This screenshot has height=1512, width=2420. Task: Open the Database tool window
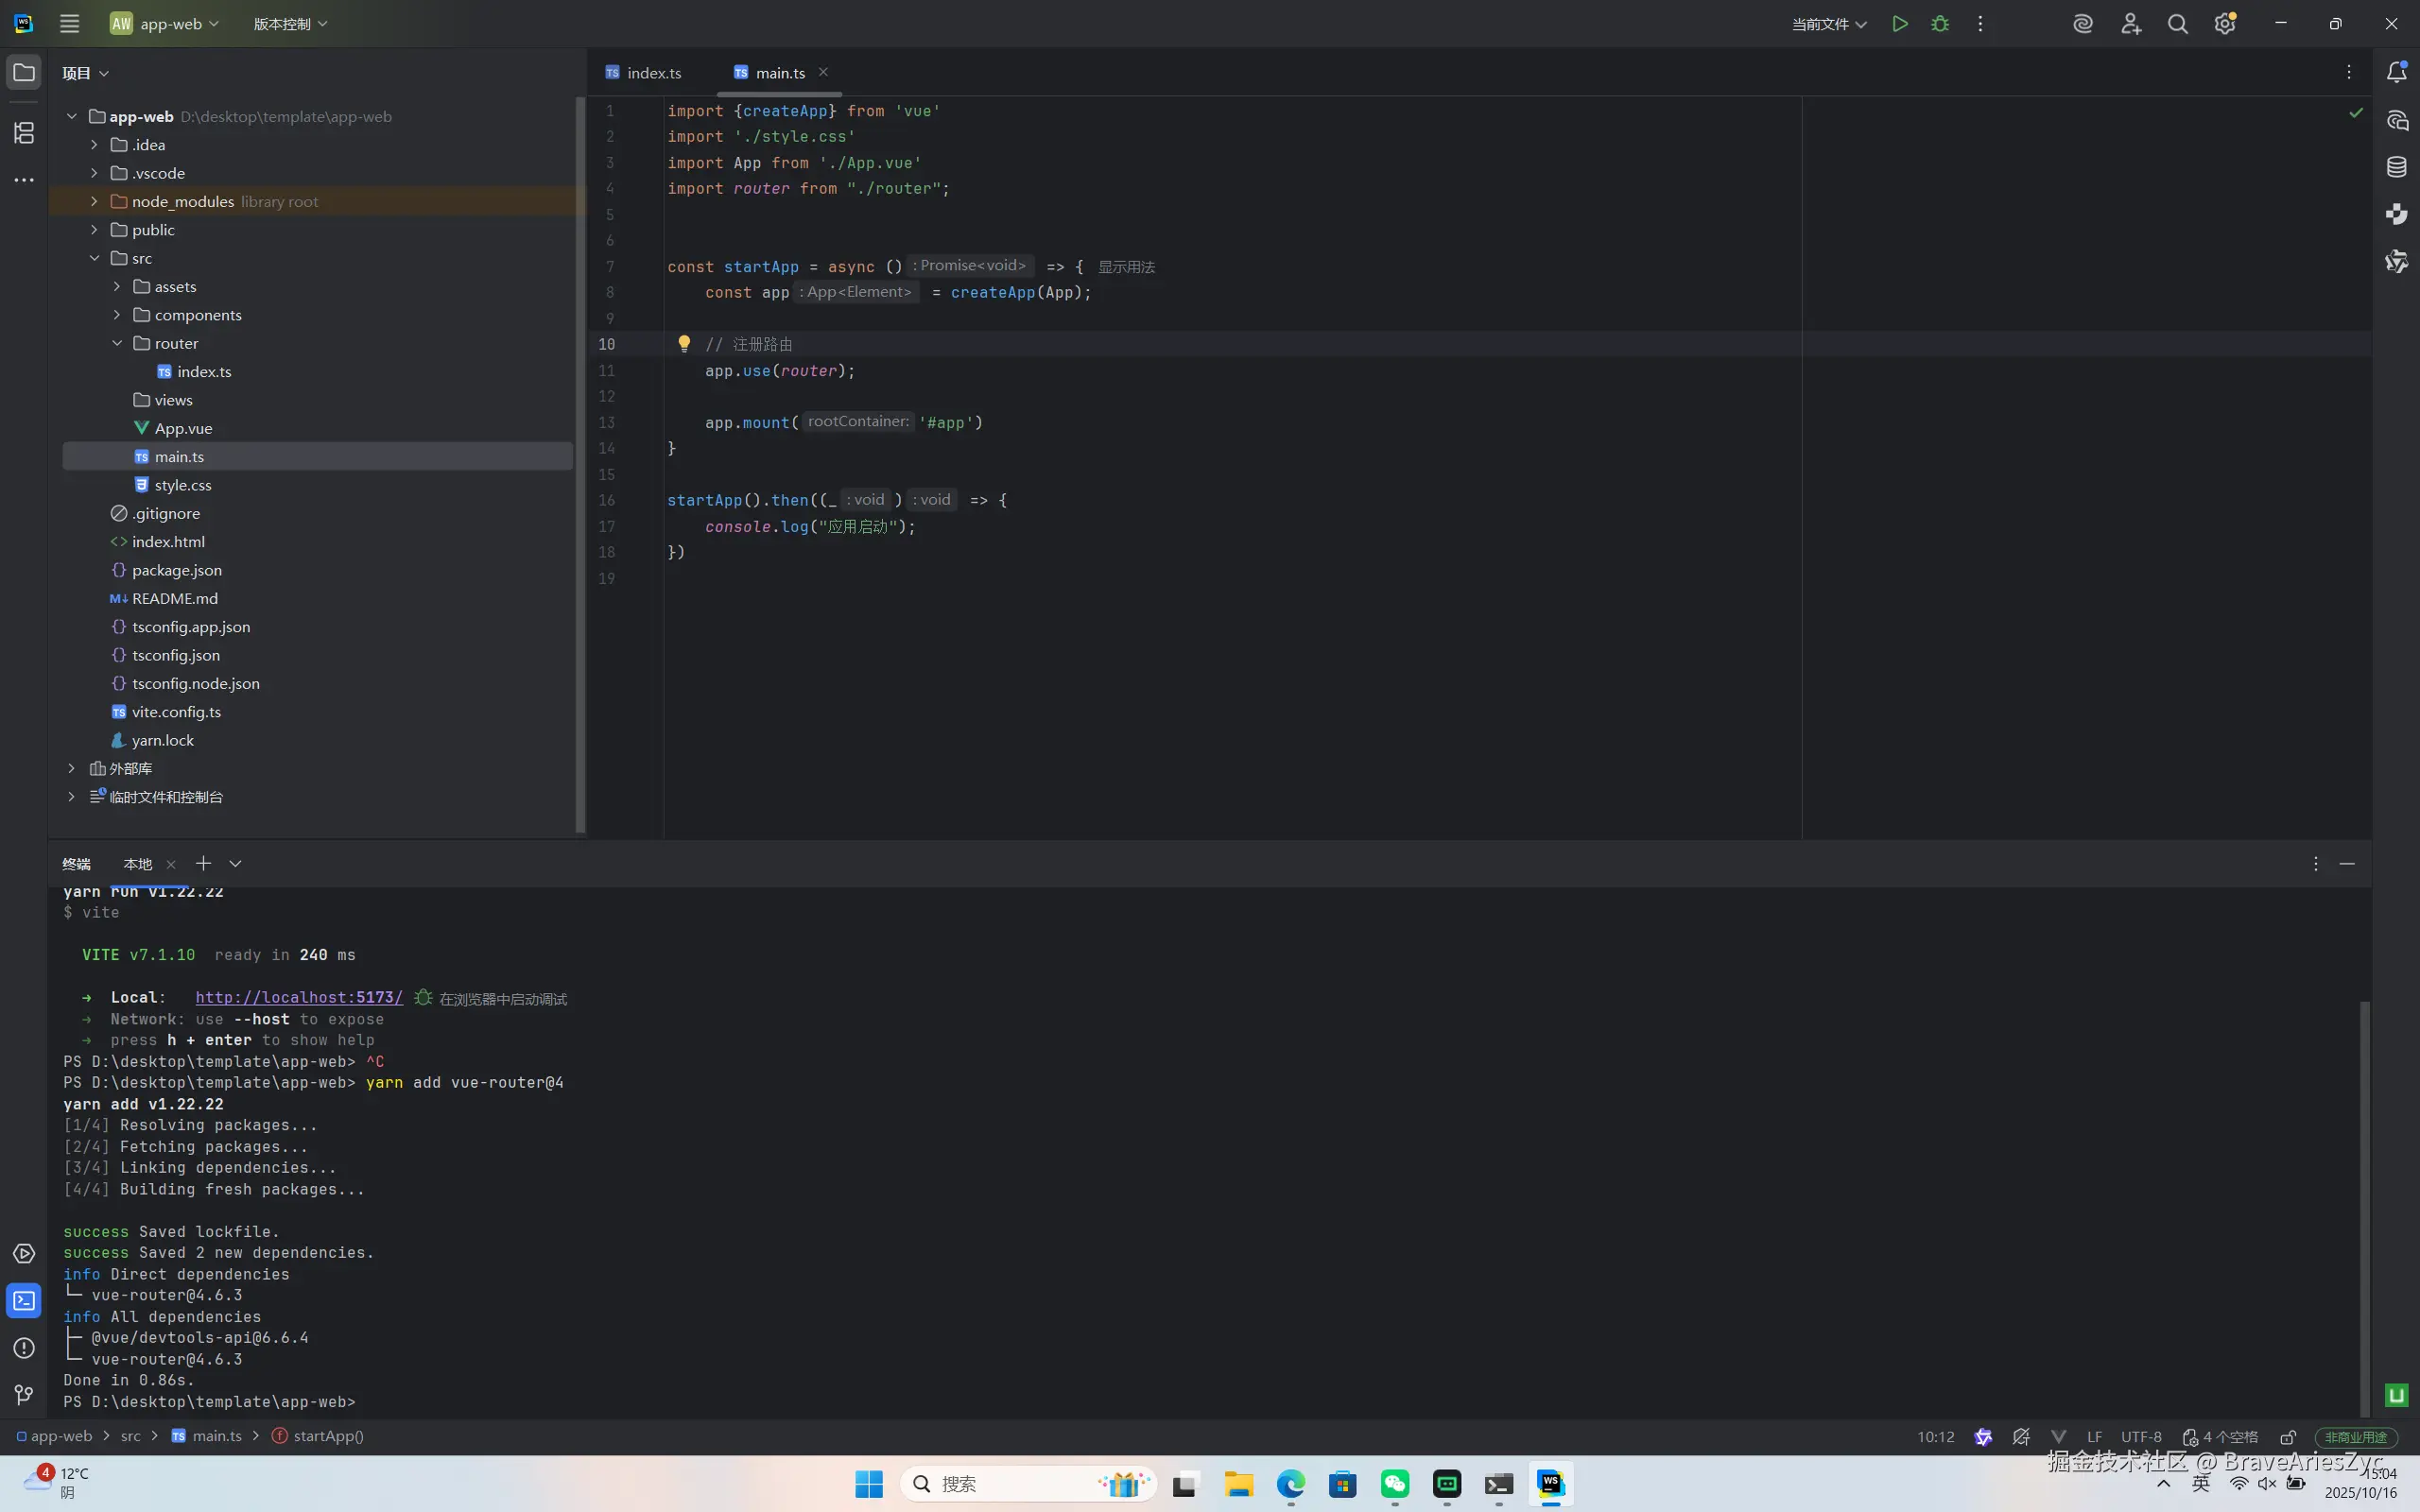pyautogui.click(x=2396, y=167)
